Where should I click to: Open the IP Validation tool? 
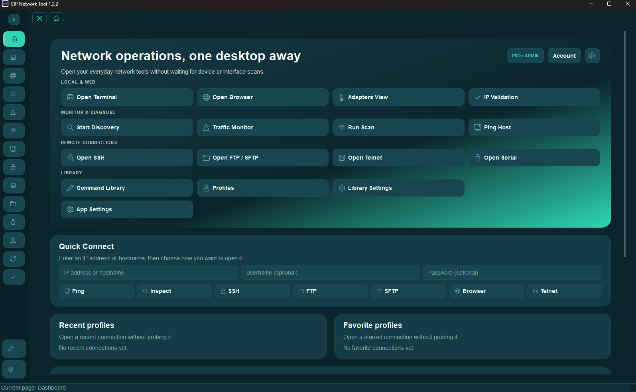[534, 97]
